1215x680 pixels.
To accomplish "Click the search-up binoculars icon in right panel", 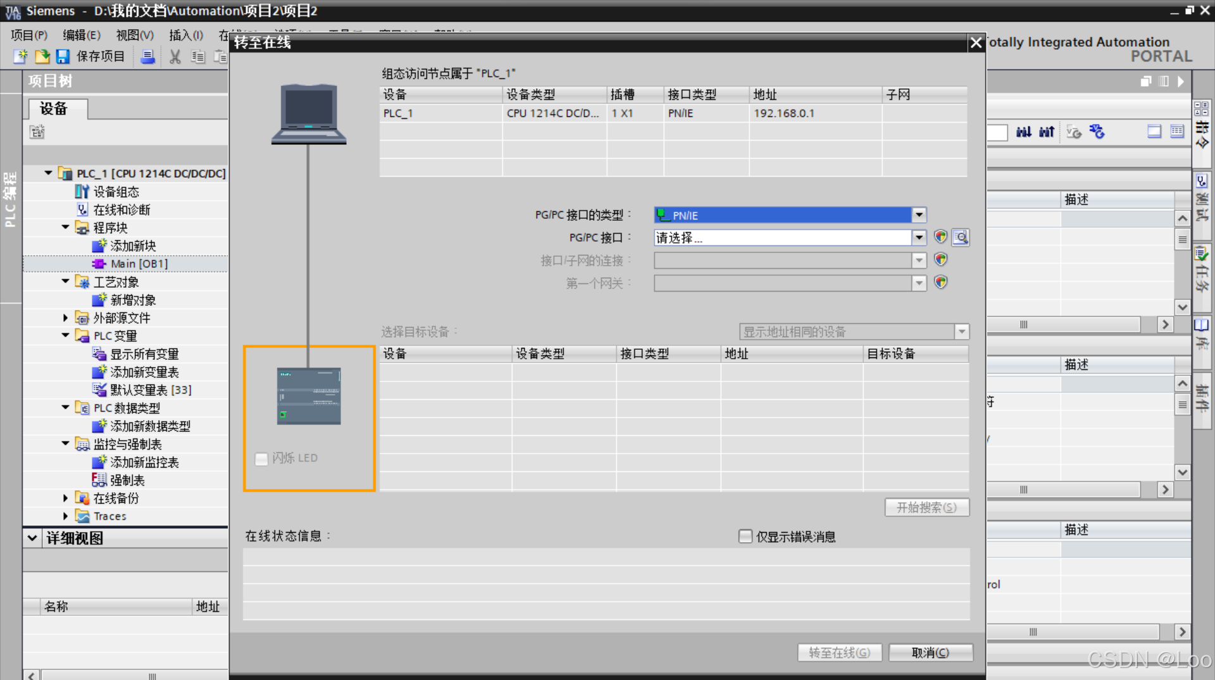I will point(1047,132).
